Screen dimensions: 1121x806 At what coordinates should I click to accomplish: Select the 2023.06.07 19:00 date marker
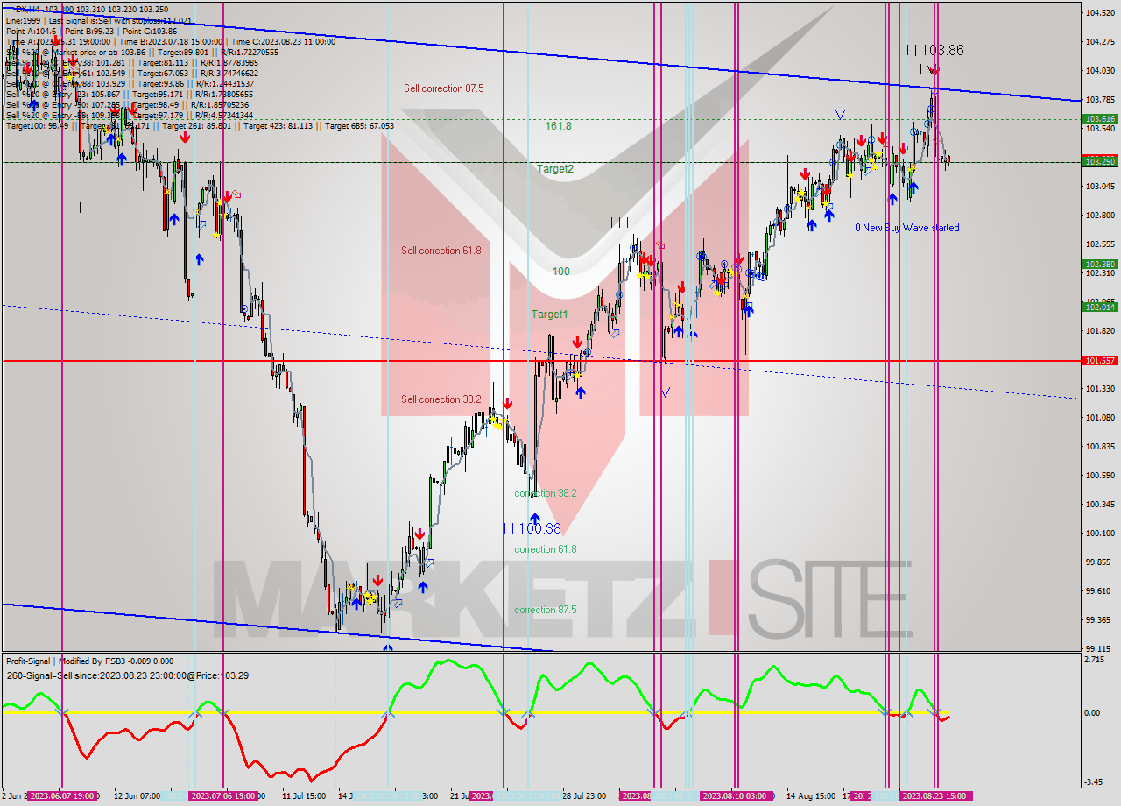point(62,795)
